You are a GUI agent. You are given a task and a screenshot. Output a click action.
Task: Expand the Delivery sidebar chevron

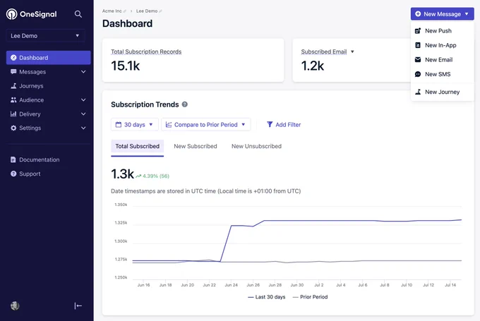pos(83,114)
